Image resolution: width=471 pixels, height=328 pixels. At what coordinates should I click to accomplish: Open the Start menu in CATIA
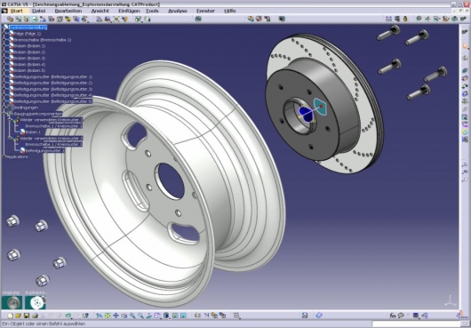[x=16, y=11]
